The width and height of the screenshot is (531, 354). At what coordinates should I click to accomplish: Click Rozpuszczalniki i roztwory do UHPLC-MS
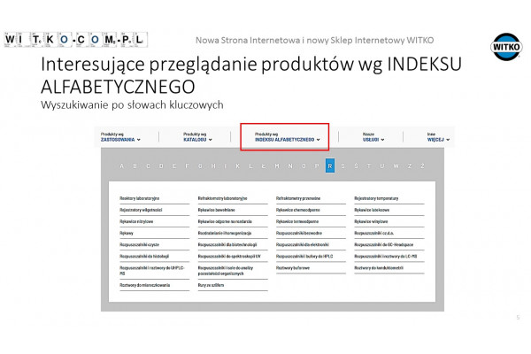152,270
